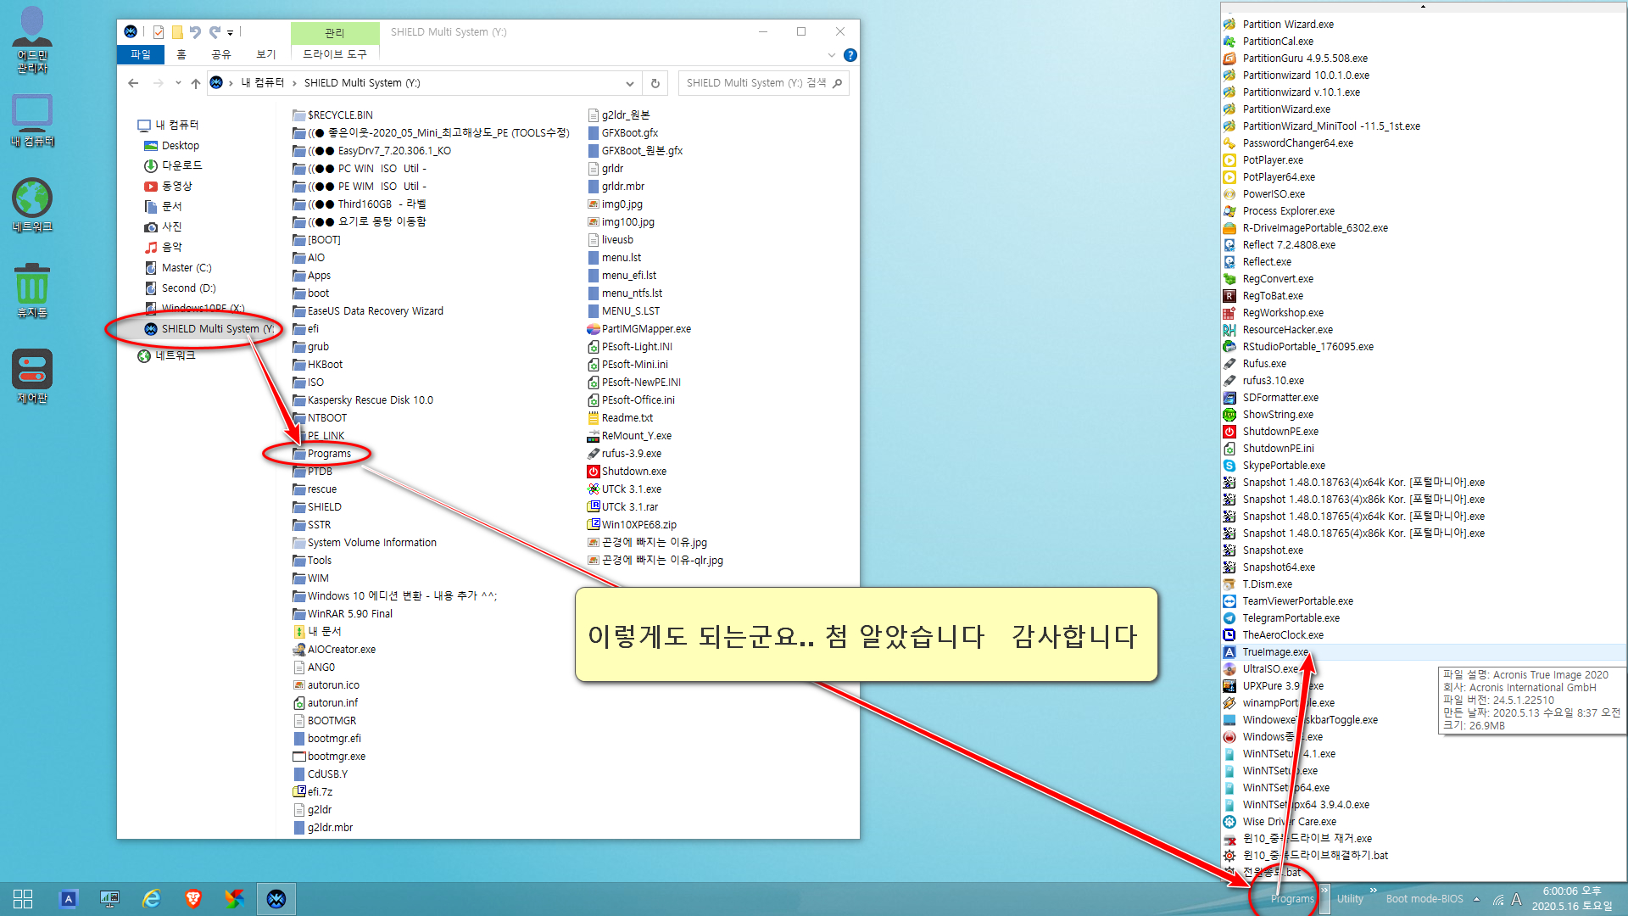The image size is (1628, 916).
Task: Select Desktop in navigation pane
Action: [181, 146]
